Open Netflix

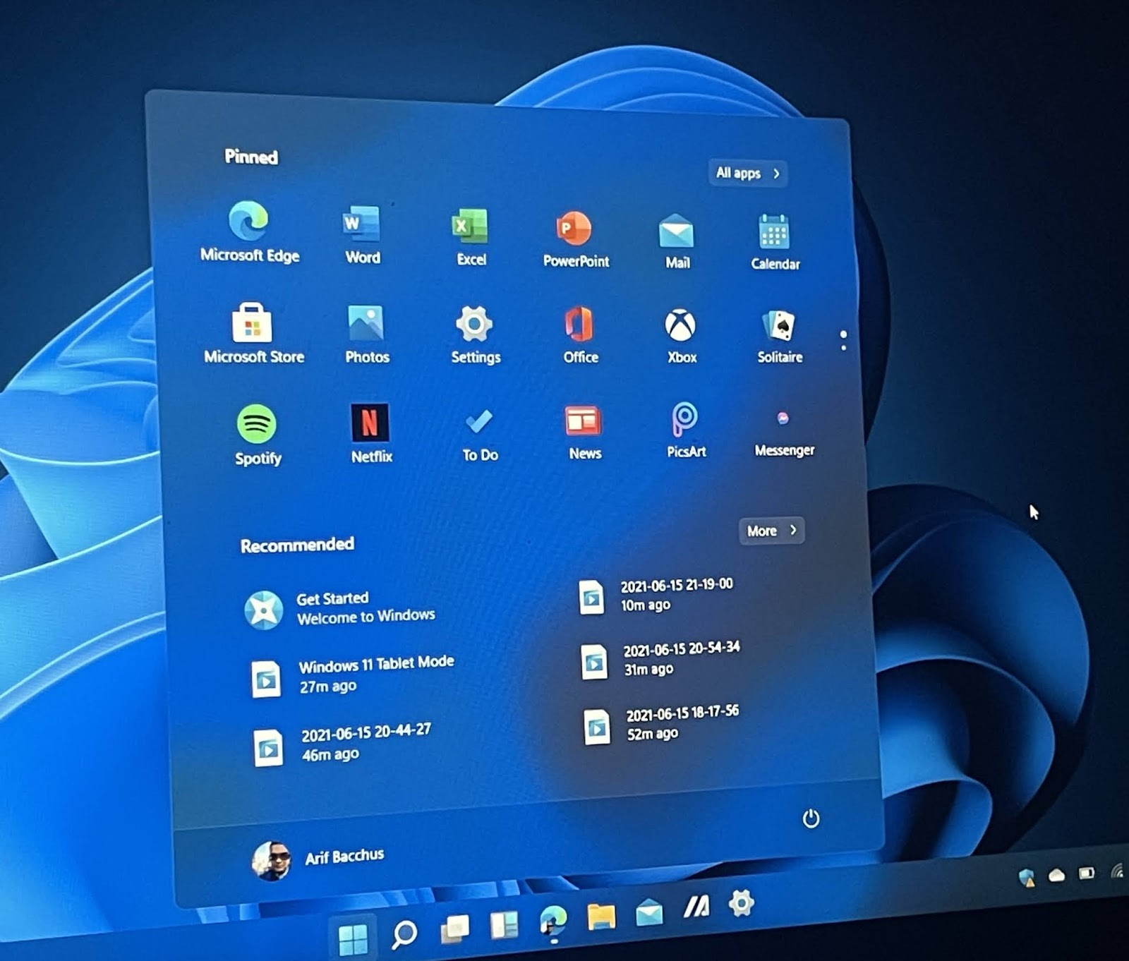[370, 423]
